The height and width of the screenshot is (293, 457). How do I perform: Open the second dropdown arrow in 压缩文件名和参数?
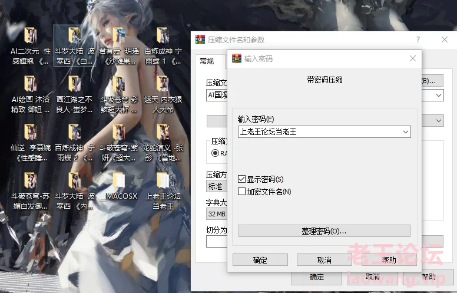tap(439, 120)
